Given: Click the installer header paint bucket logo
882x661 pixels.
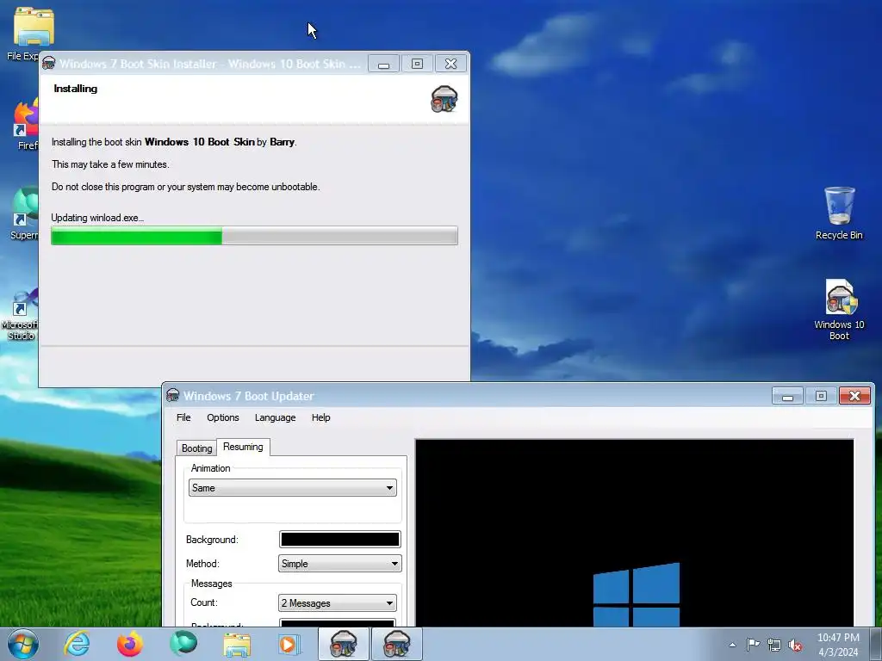Looking at the screenshot, I should click(x=444, y=99).
